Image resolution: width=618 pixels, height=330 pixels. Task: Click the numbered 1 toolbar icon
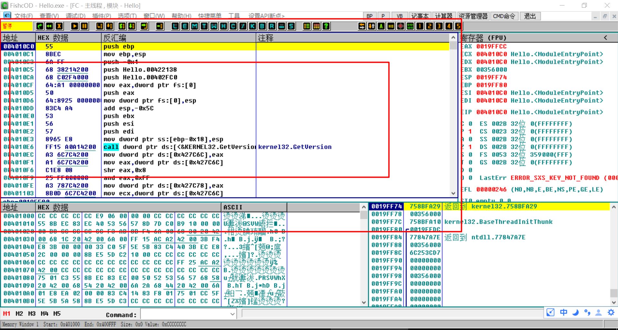coord(420,26)
